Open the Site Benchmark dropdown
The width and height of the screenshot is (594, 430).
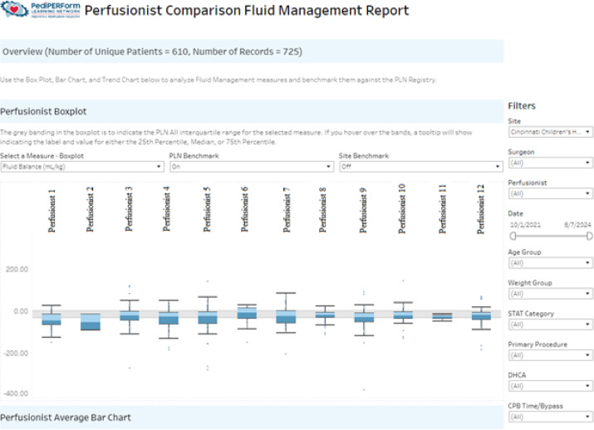click(421, 167)
